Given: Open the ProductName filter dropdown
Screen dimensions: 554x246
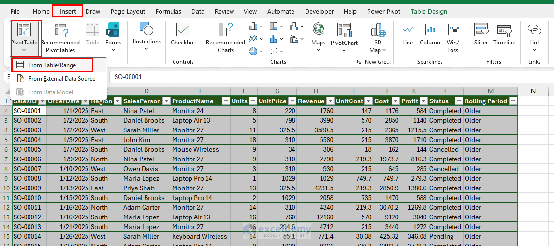Looking at the screenshot, I should tap(225, 101).
